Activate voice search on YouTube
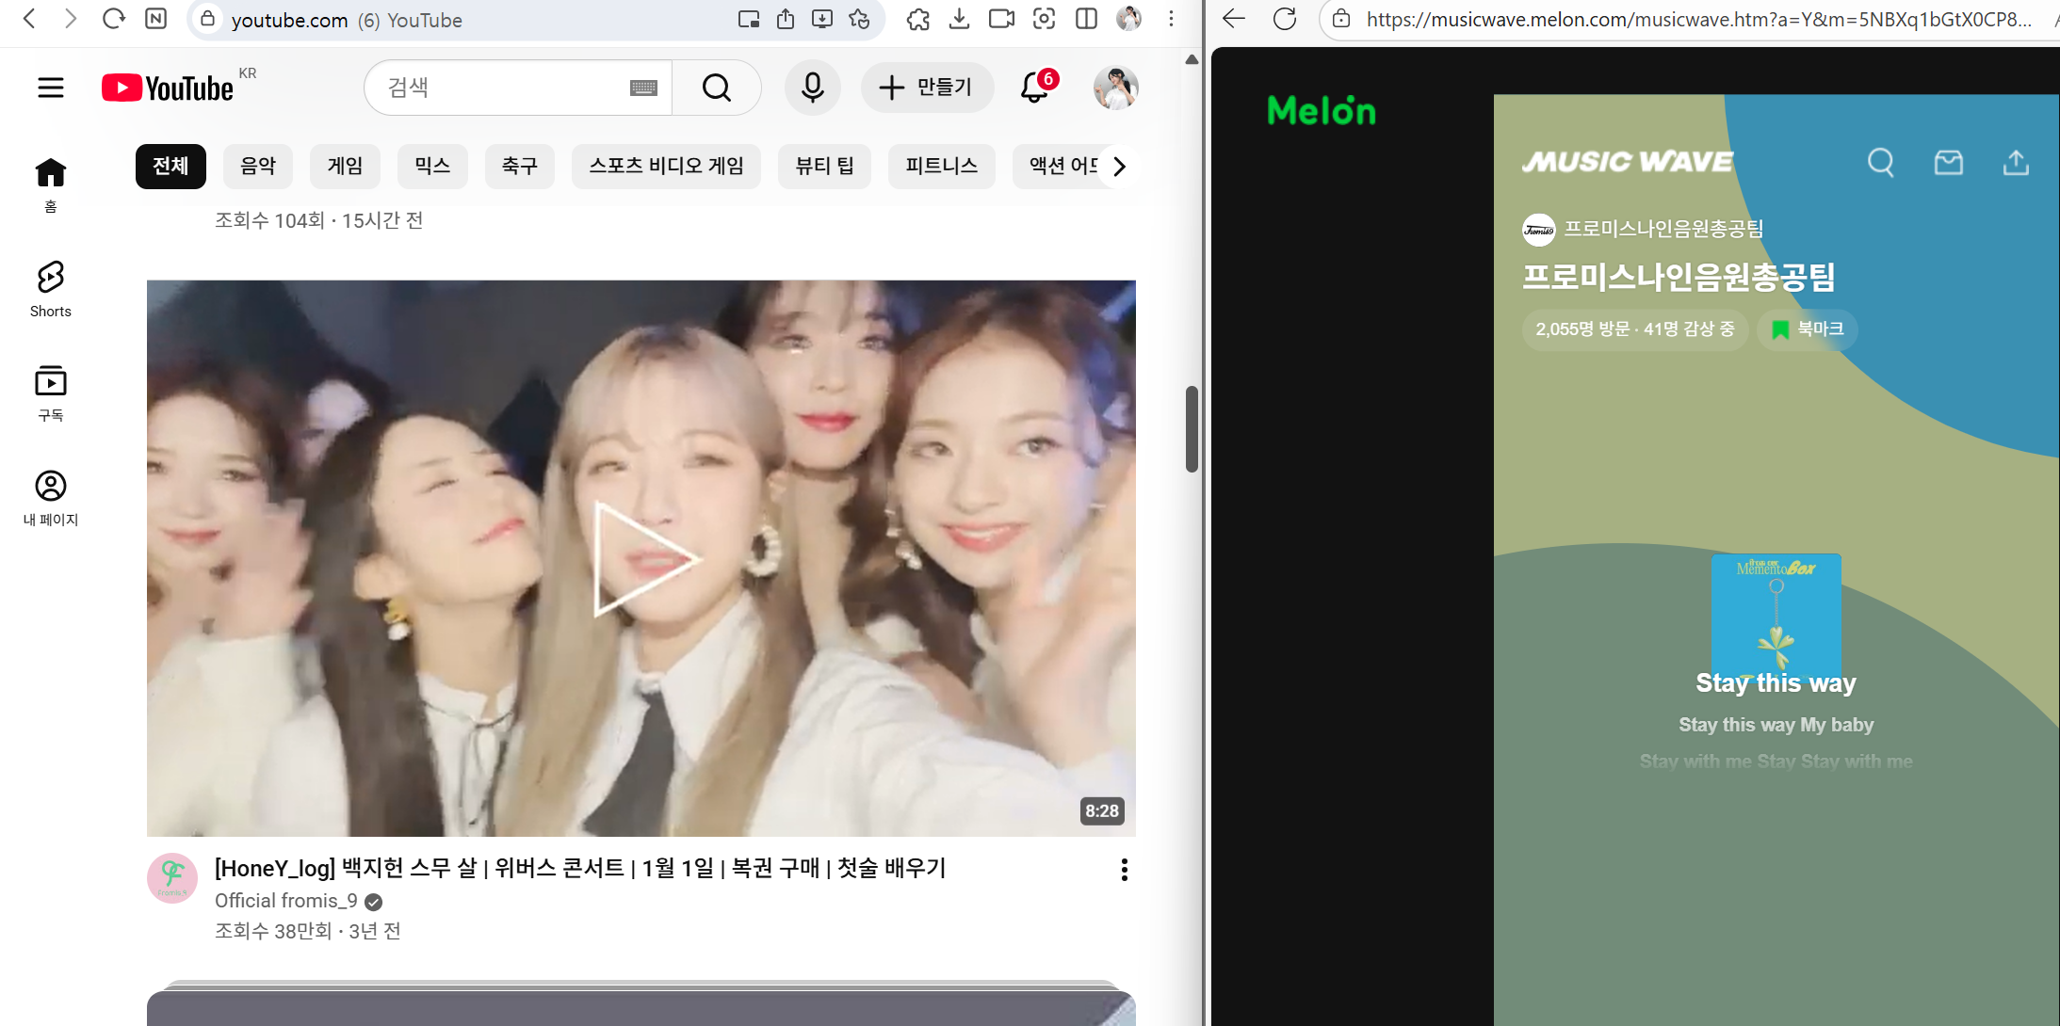This screenshot has height=1026, width=2060. (811, 88)
